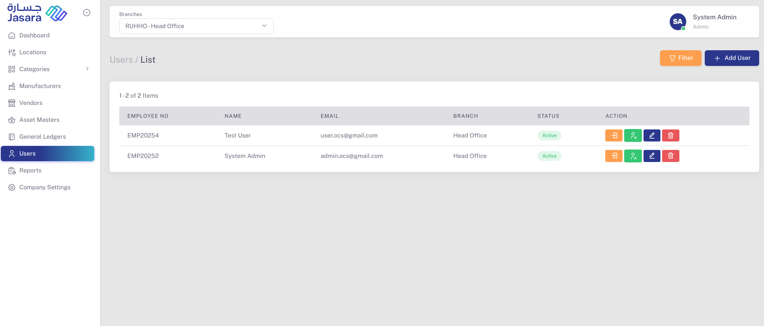The height and width of the screenshot is (326, 764).
Task: Go to Dashboard in the sidebar
Action: [34, 35]
